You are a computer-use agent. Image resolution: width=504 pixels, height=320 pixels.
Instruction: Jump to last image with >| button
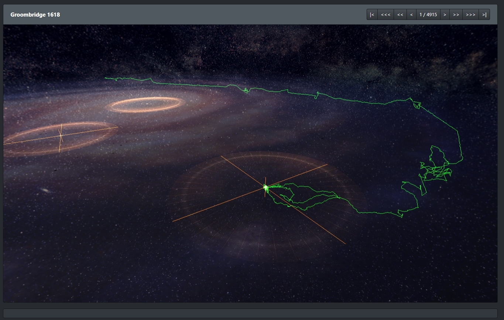click(484, 15)
